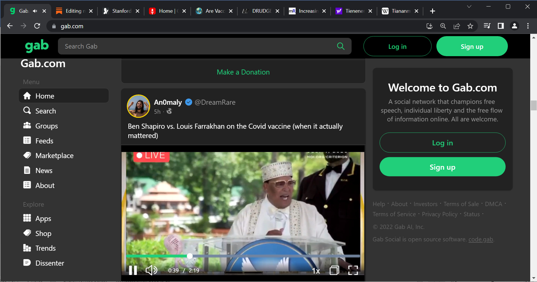
Task: Click the 5h post timestamp
Action: 157,112
